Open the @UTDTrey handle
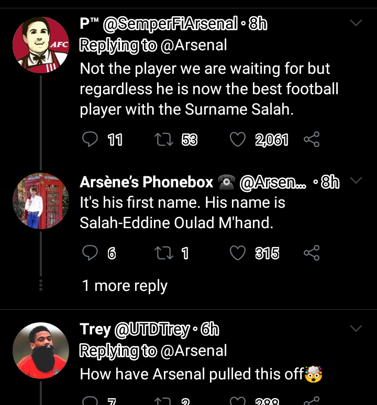The width and height of the screenshot is (377, 405). [x=151, y=329]
